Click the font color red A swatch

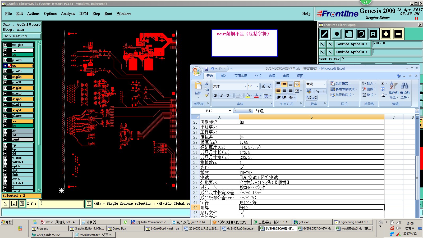(x=256, y=96)
